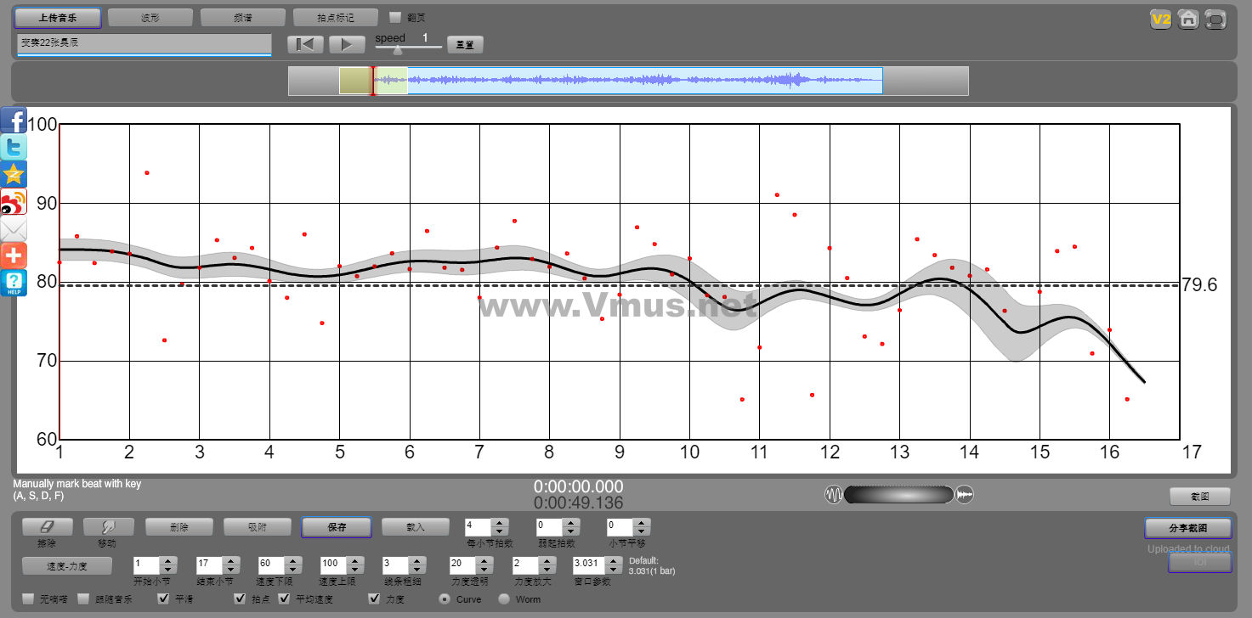
Task: Click the 重置 speed reset button
Action: (465, 45)
